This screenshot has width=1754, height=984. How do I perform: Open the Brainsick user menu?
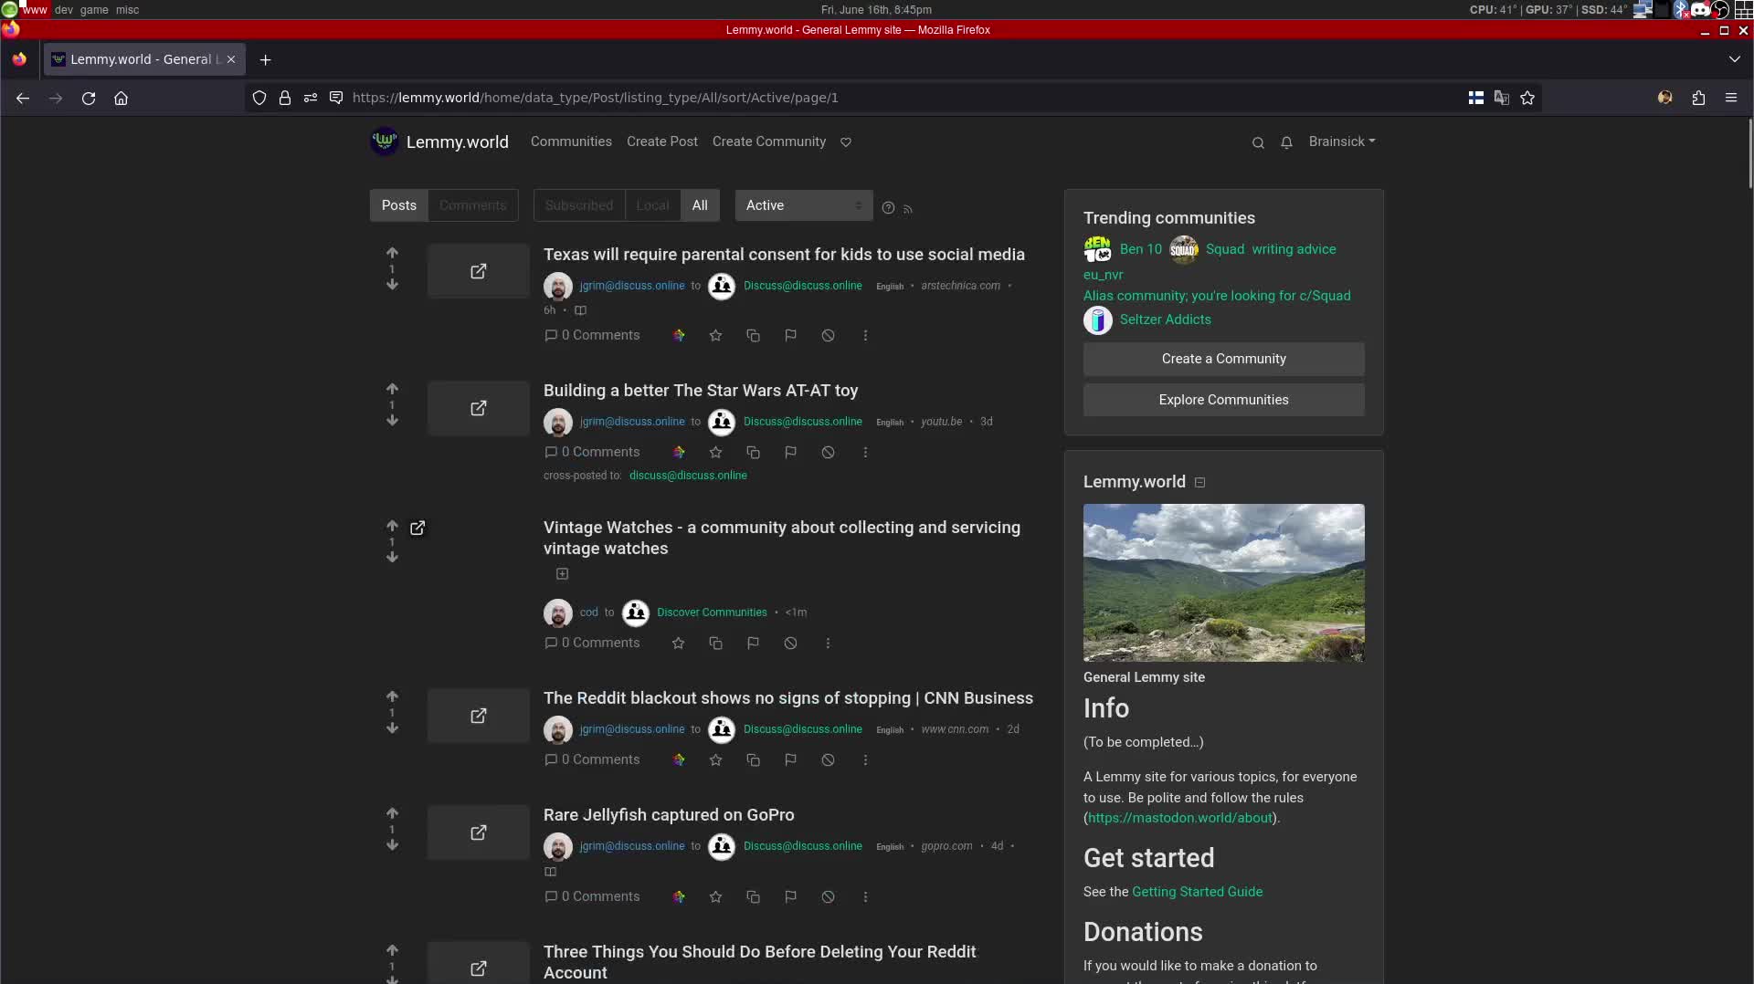click(1342, 141)
